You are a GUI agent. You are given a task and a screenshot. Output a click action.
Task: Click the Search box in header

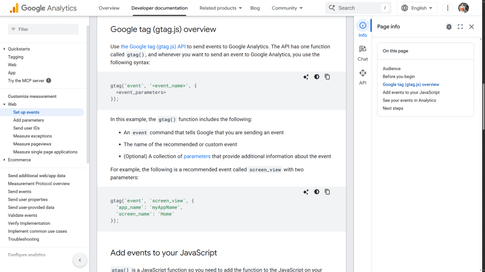click(358, 8)
